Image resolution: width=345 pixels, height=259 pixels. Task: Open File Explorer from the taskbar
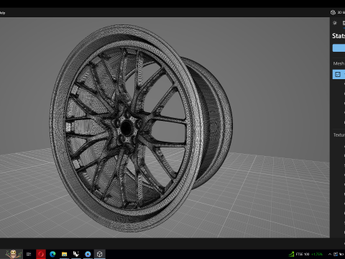(64, 254)
